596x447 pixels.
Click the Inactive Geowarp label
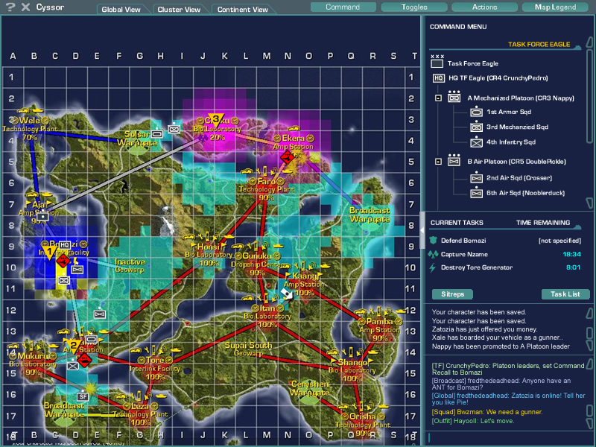coord(130,265)
